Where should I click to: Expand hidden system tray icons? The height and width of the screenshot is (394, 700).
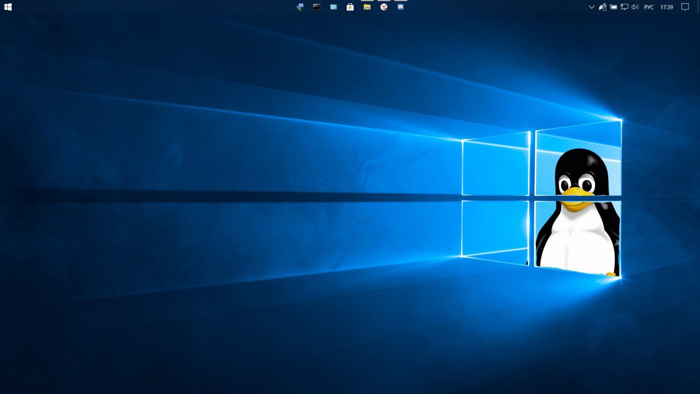[x=592, y=7]
